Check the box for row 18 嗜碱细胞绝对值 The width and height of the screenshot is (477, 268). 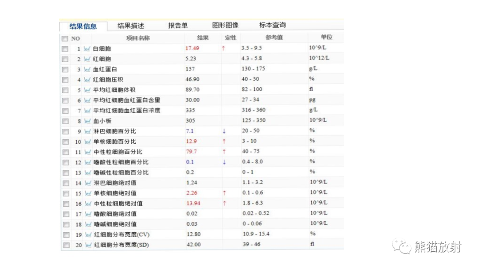66,224
